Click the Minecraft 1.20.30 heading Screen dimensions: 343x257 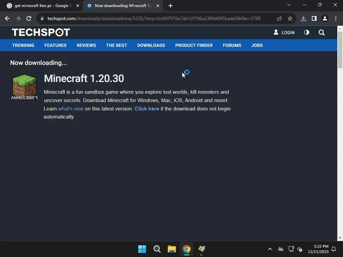(84, 78)
